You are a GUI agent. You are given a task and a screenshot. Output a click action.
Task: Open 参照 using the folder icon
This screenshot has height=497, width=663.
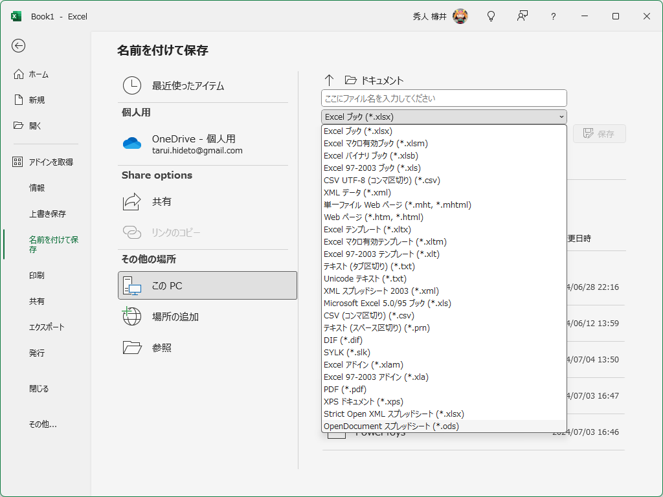tap(132, 348)
